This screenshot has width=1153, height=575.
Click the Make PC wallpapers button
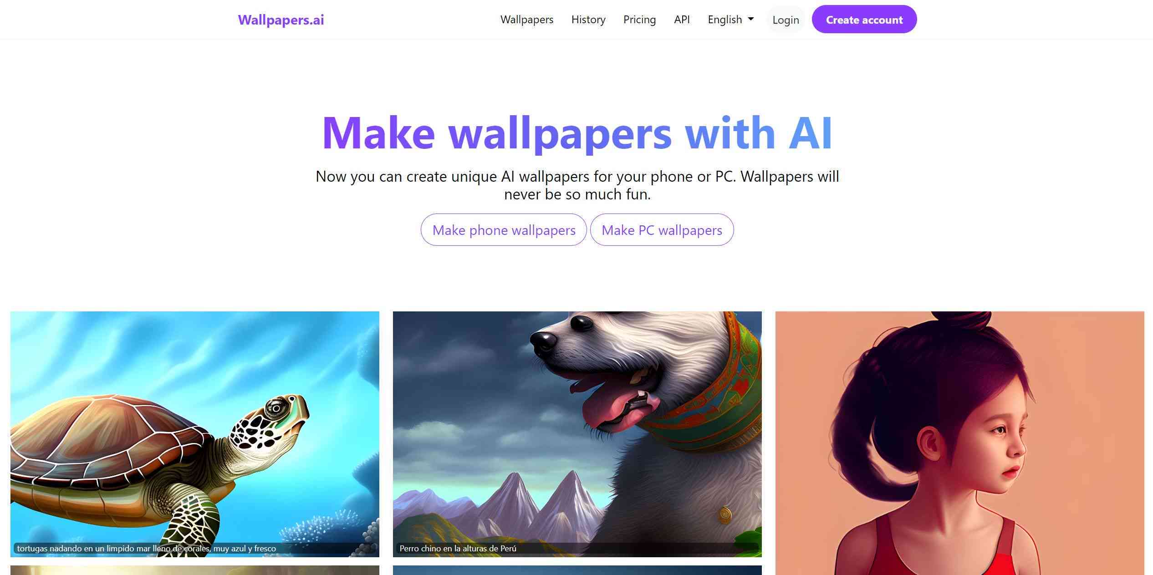tap(662, 229)
